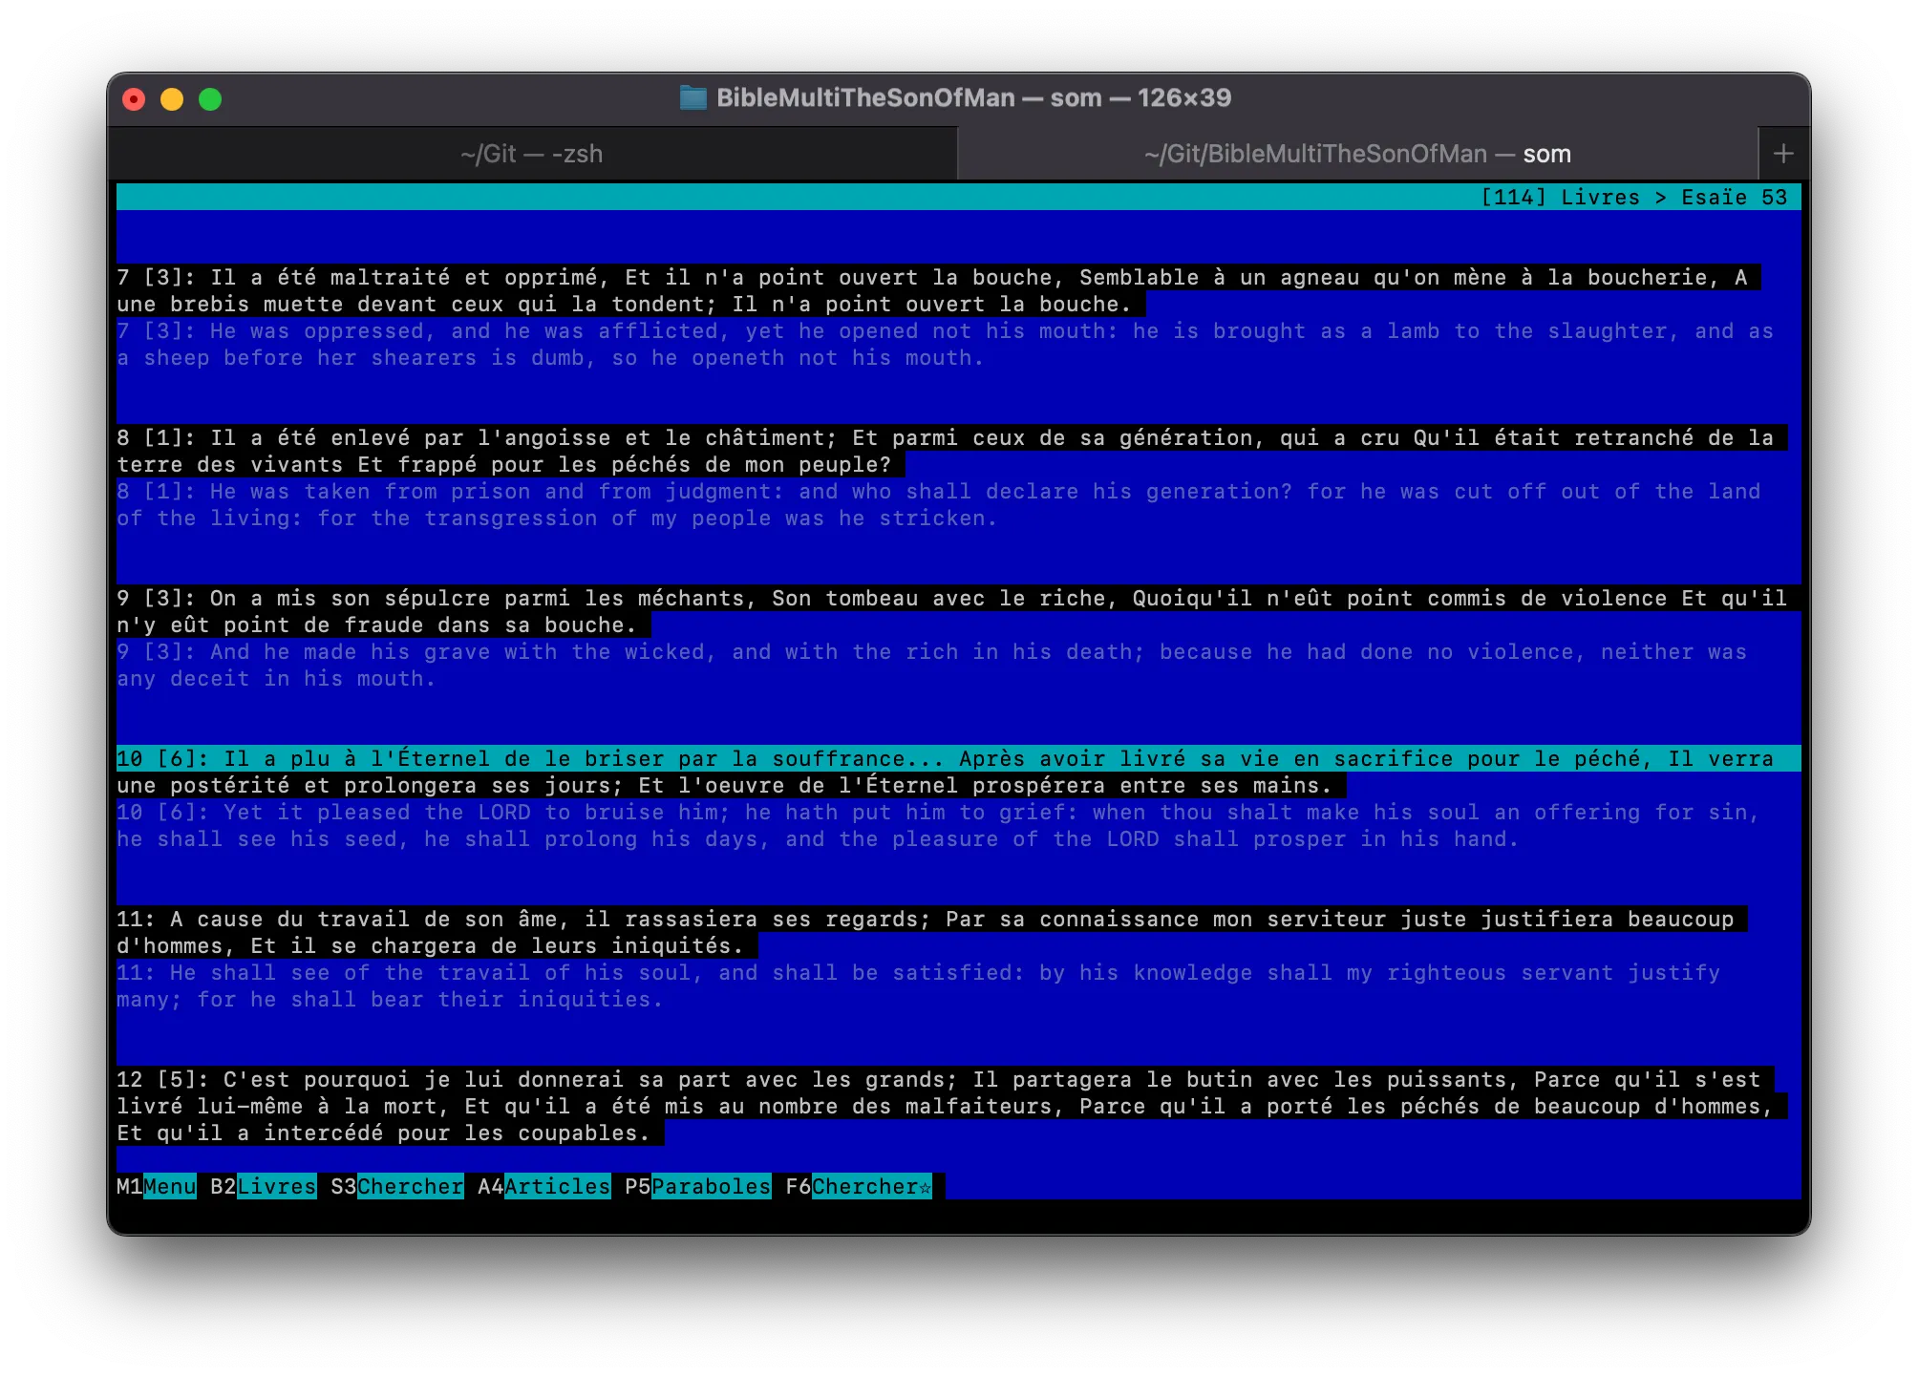1918x1377 pixels.
Task: Select the S3 Chercher menu item
Action: [x=397, y=1187]
